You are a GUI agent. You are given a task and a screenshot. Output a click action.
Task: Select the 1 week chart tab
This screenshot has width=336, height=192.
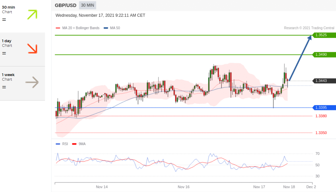(x=22, y=83)
